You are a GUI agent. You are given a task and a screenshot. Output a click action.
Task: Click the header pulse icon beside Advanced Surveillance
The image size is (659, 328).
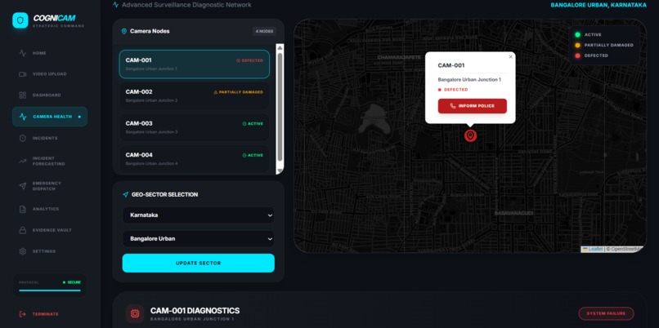coord(115,5)
